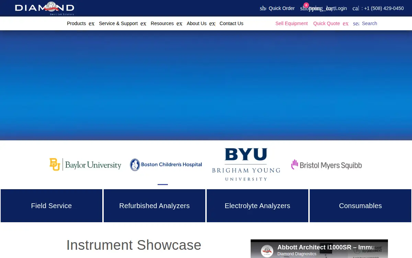Click the Diamond Diagnostics logo

click(x=45, y=8)
